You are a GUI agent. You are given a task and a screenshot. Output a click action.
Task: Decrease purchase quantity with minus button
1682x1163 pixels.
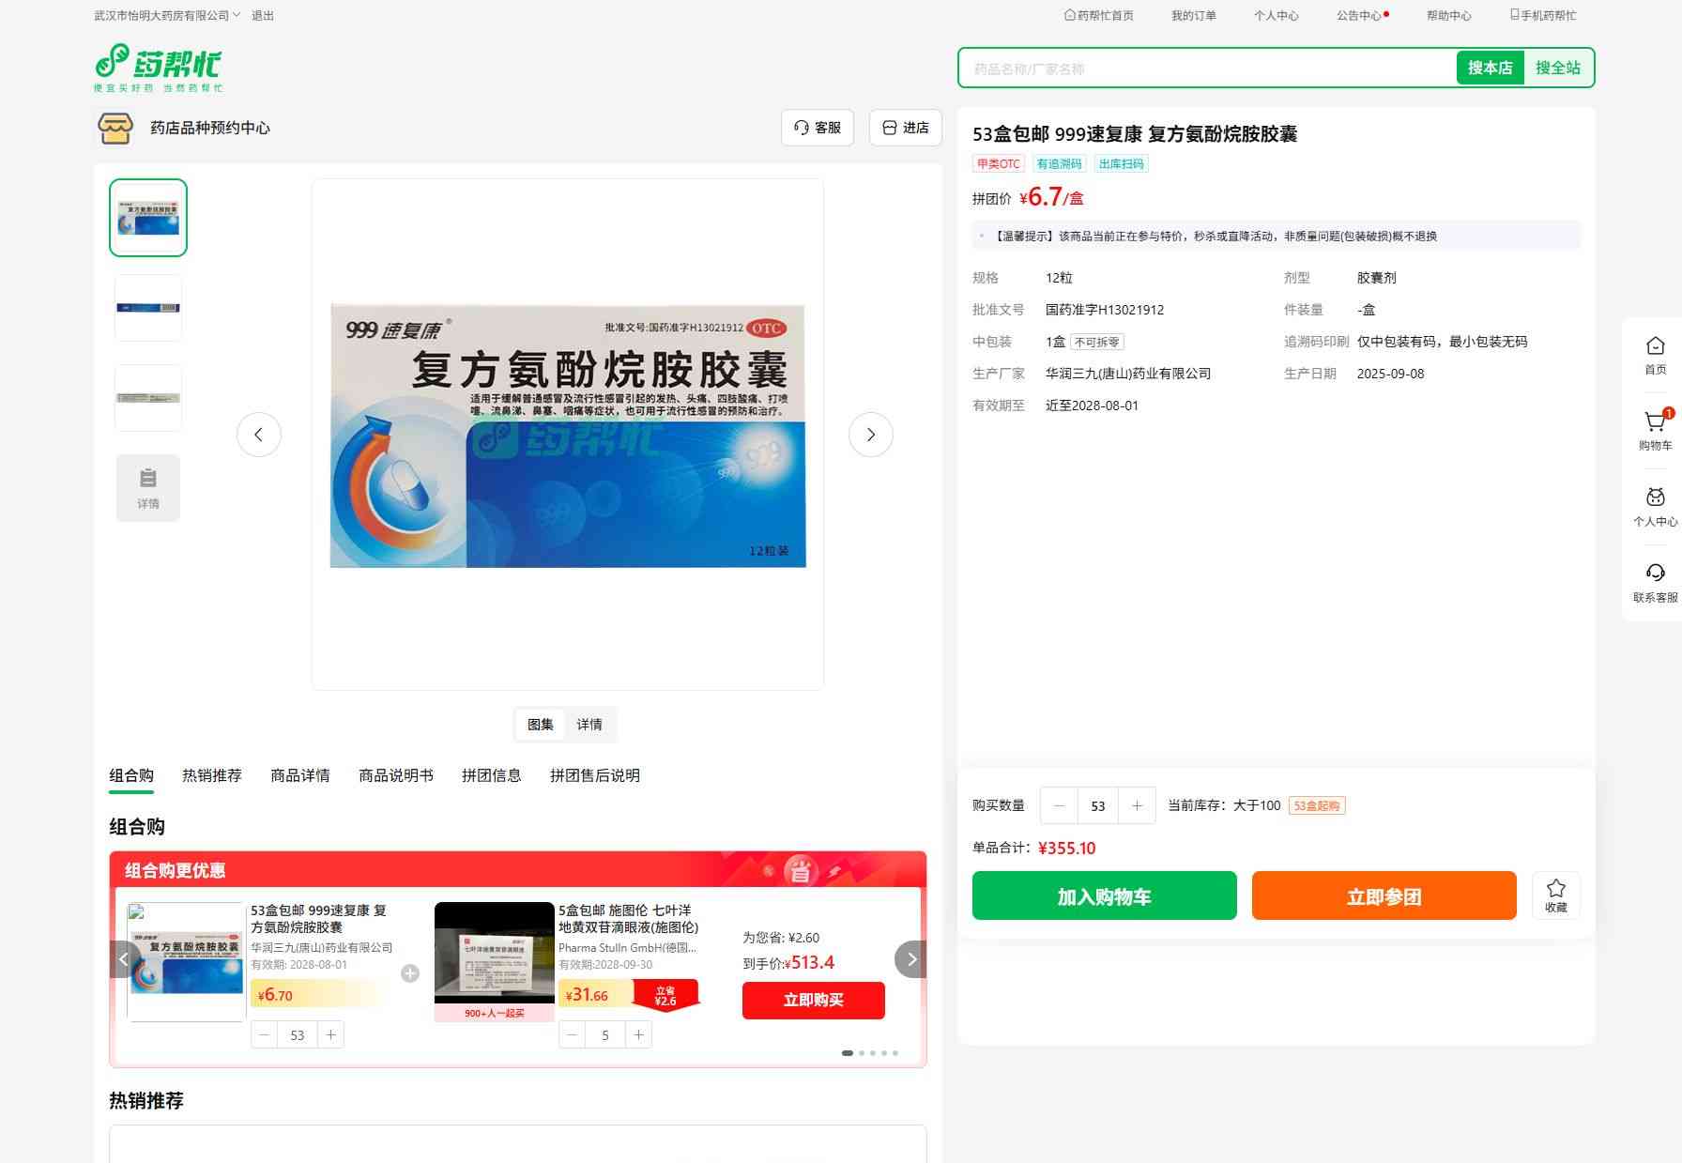[1060, 805]
